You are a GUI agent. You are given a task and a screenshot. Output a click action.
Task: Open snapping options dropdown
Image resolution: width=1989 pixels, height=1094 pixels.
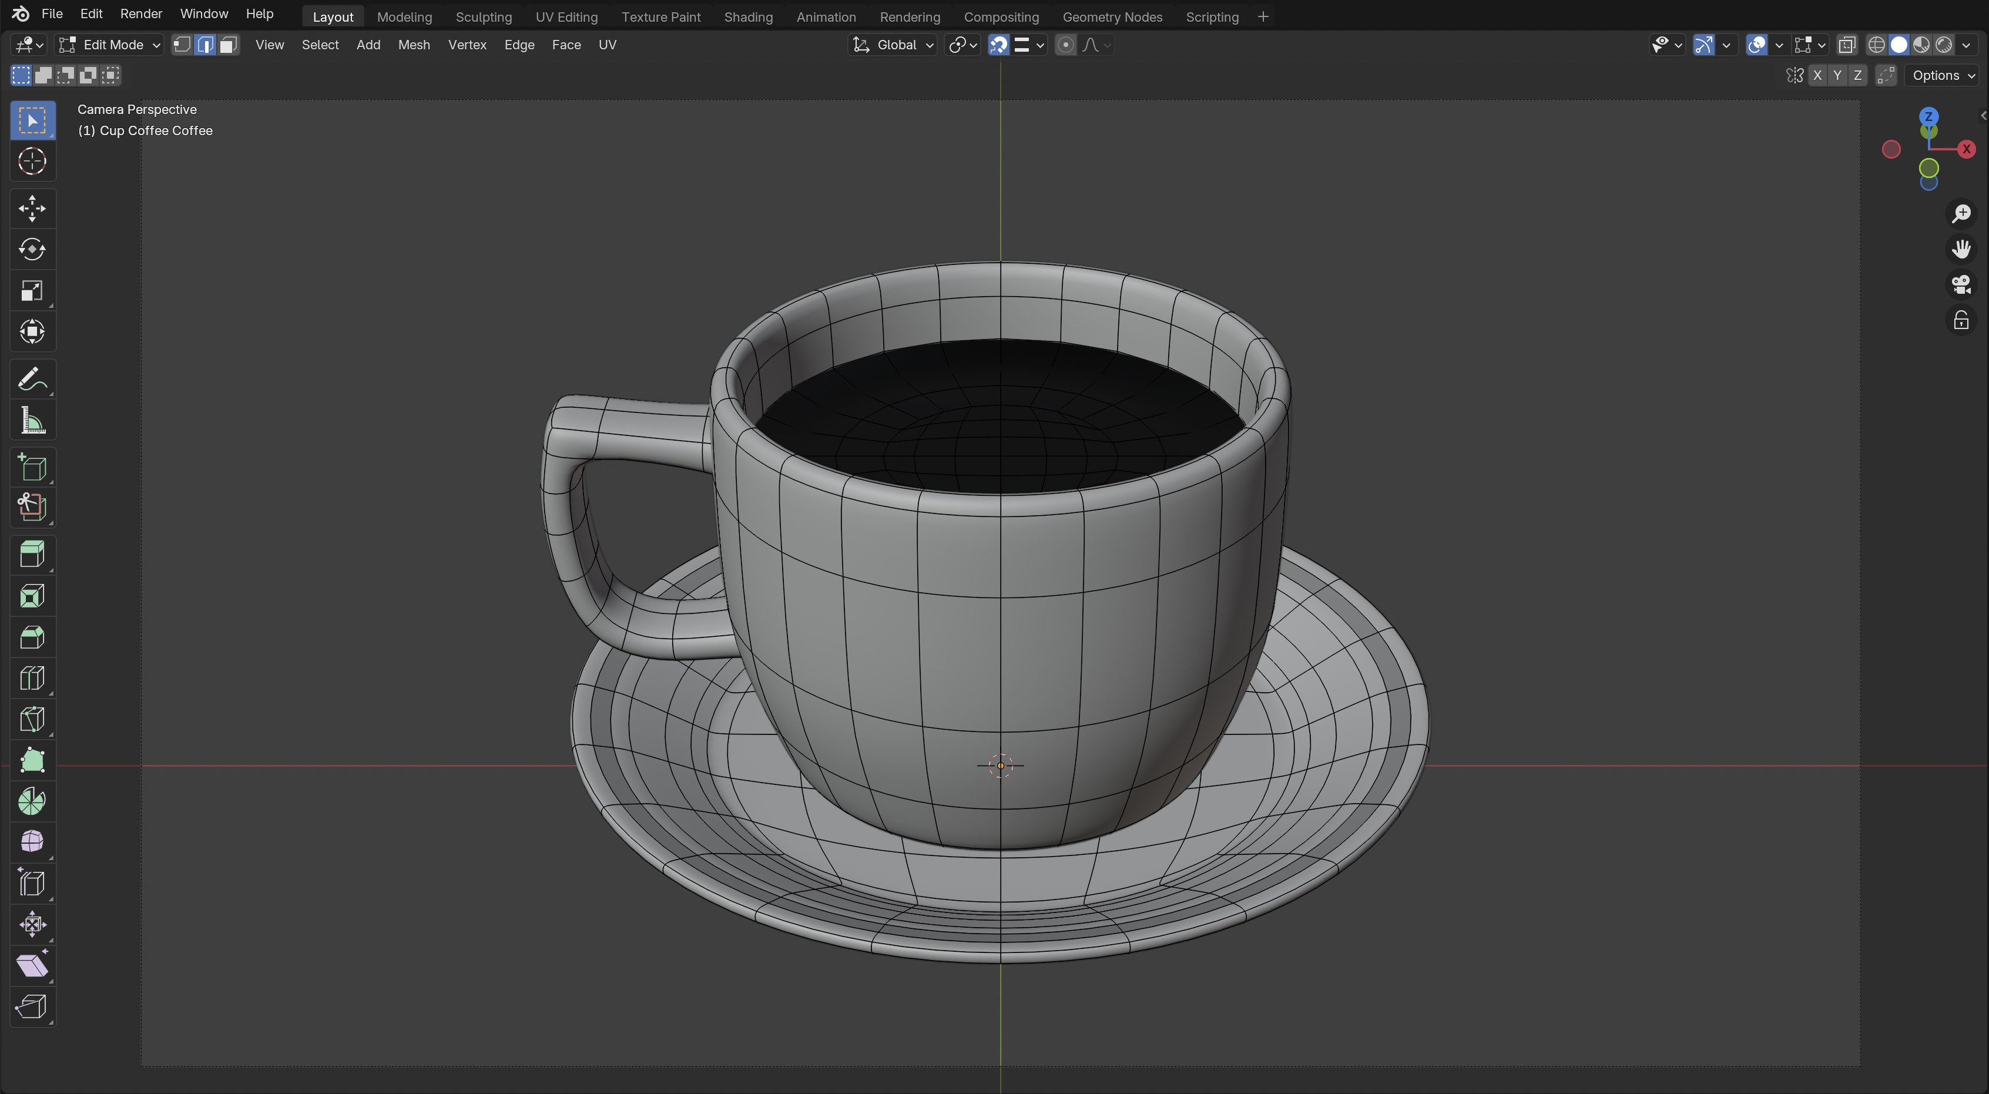(x=1029, y=45)
